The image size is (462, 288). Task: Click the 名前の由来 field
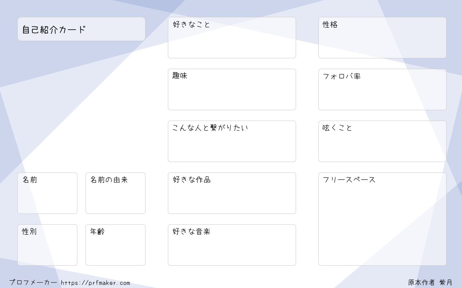[x=115, y=193]
